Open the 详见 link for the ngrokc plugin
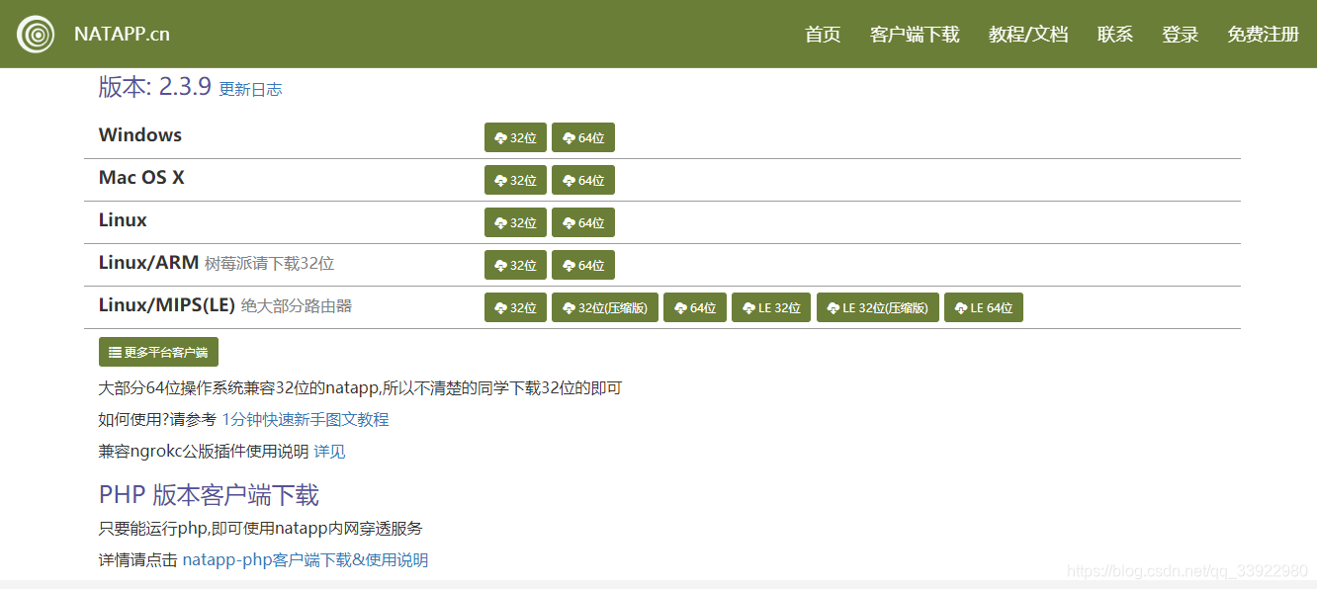 [x=329, y=451]
